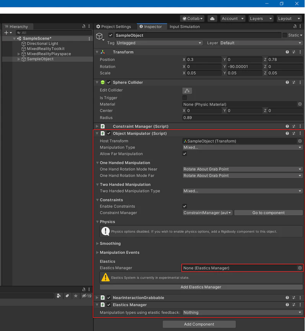Screen dimensions: 305x331
Task: Expand Constraint Manager script component
Action: coord(97,126)
